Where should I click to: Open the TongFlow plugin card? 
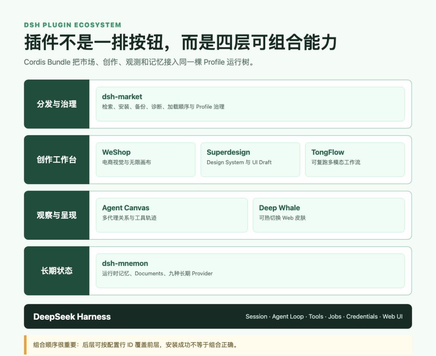[x=355, y=159]
